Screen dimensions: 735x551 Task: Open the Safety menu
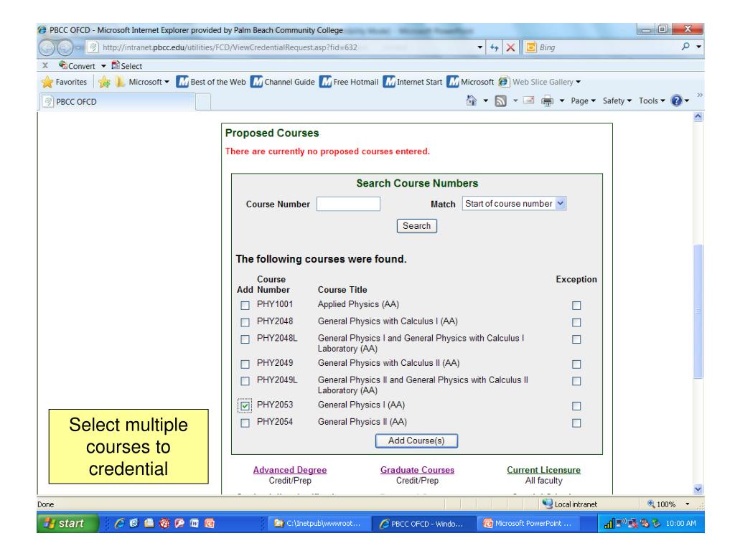coord(617,100)
